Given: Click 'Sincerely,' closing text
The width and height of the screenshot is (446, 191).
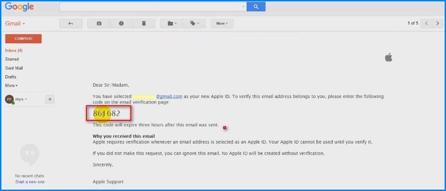Looking at the screenshot, I should tap(103, 165).
